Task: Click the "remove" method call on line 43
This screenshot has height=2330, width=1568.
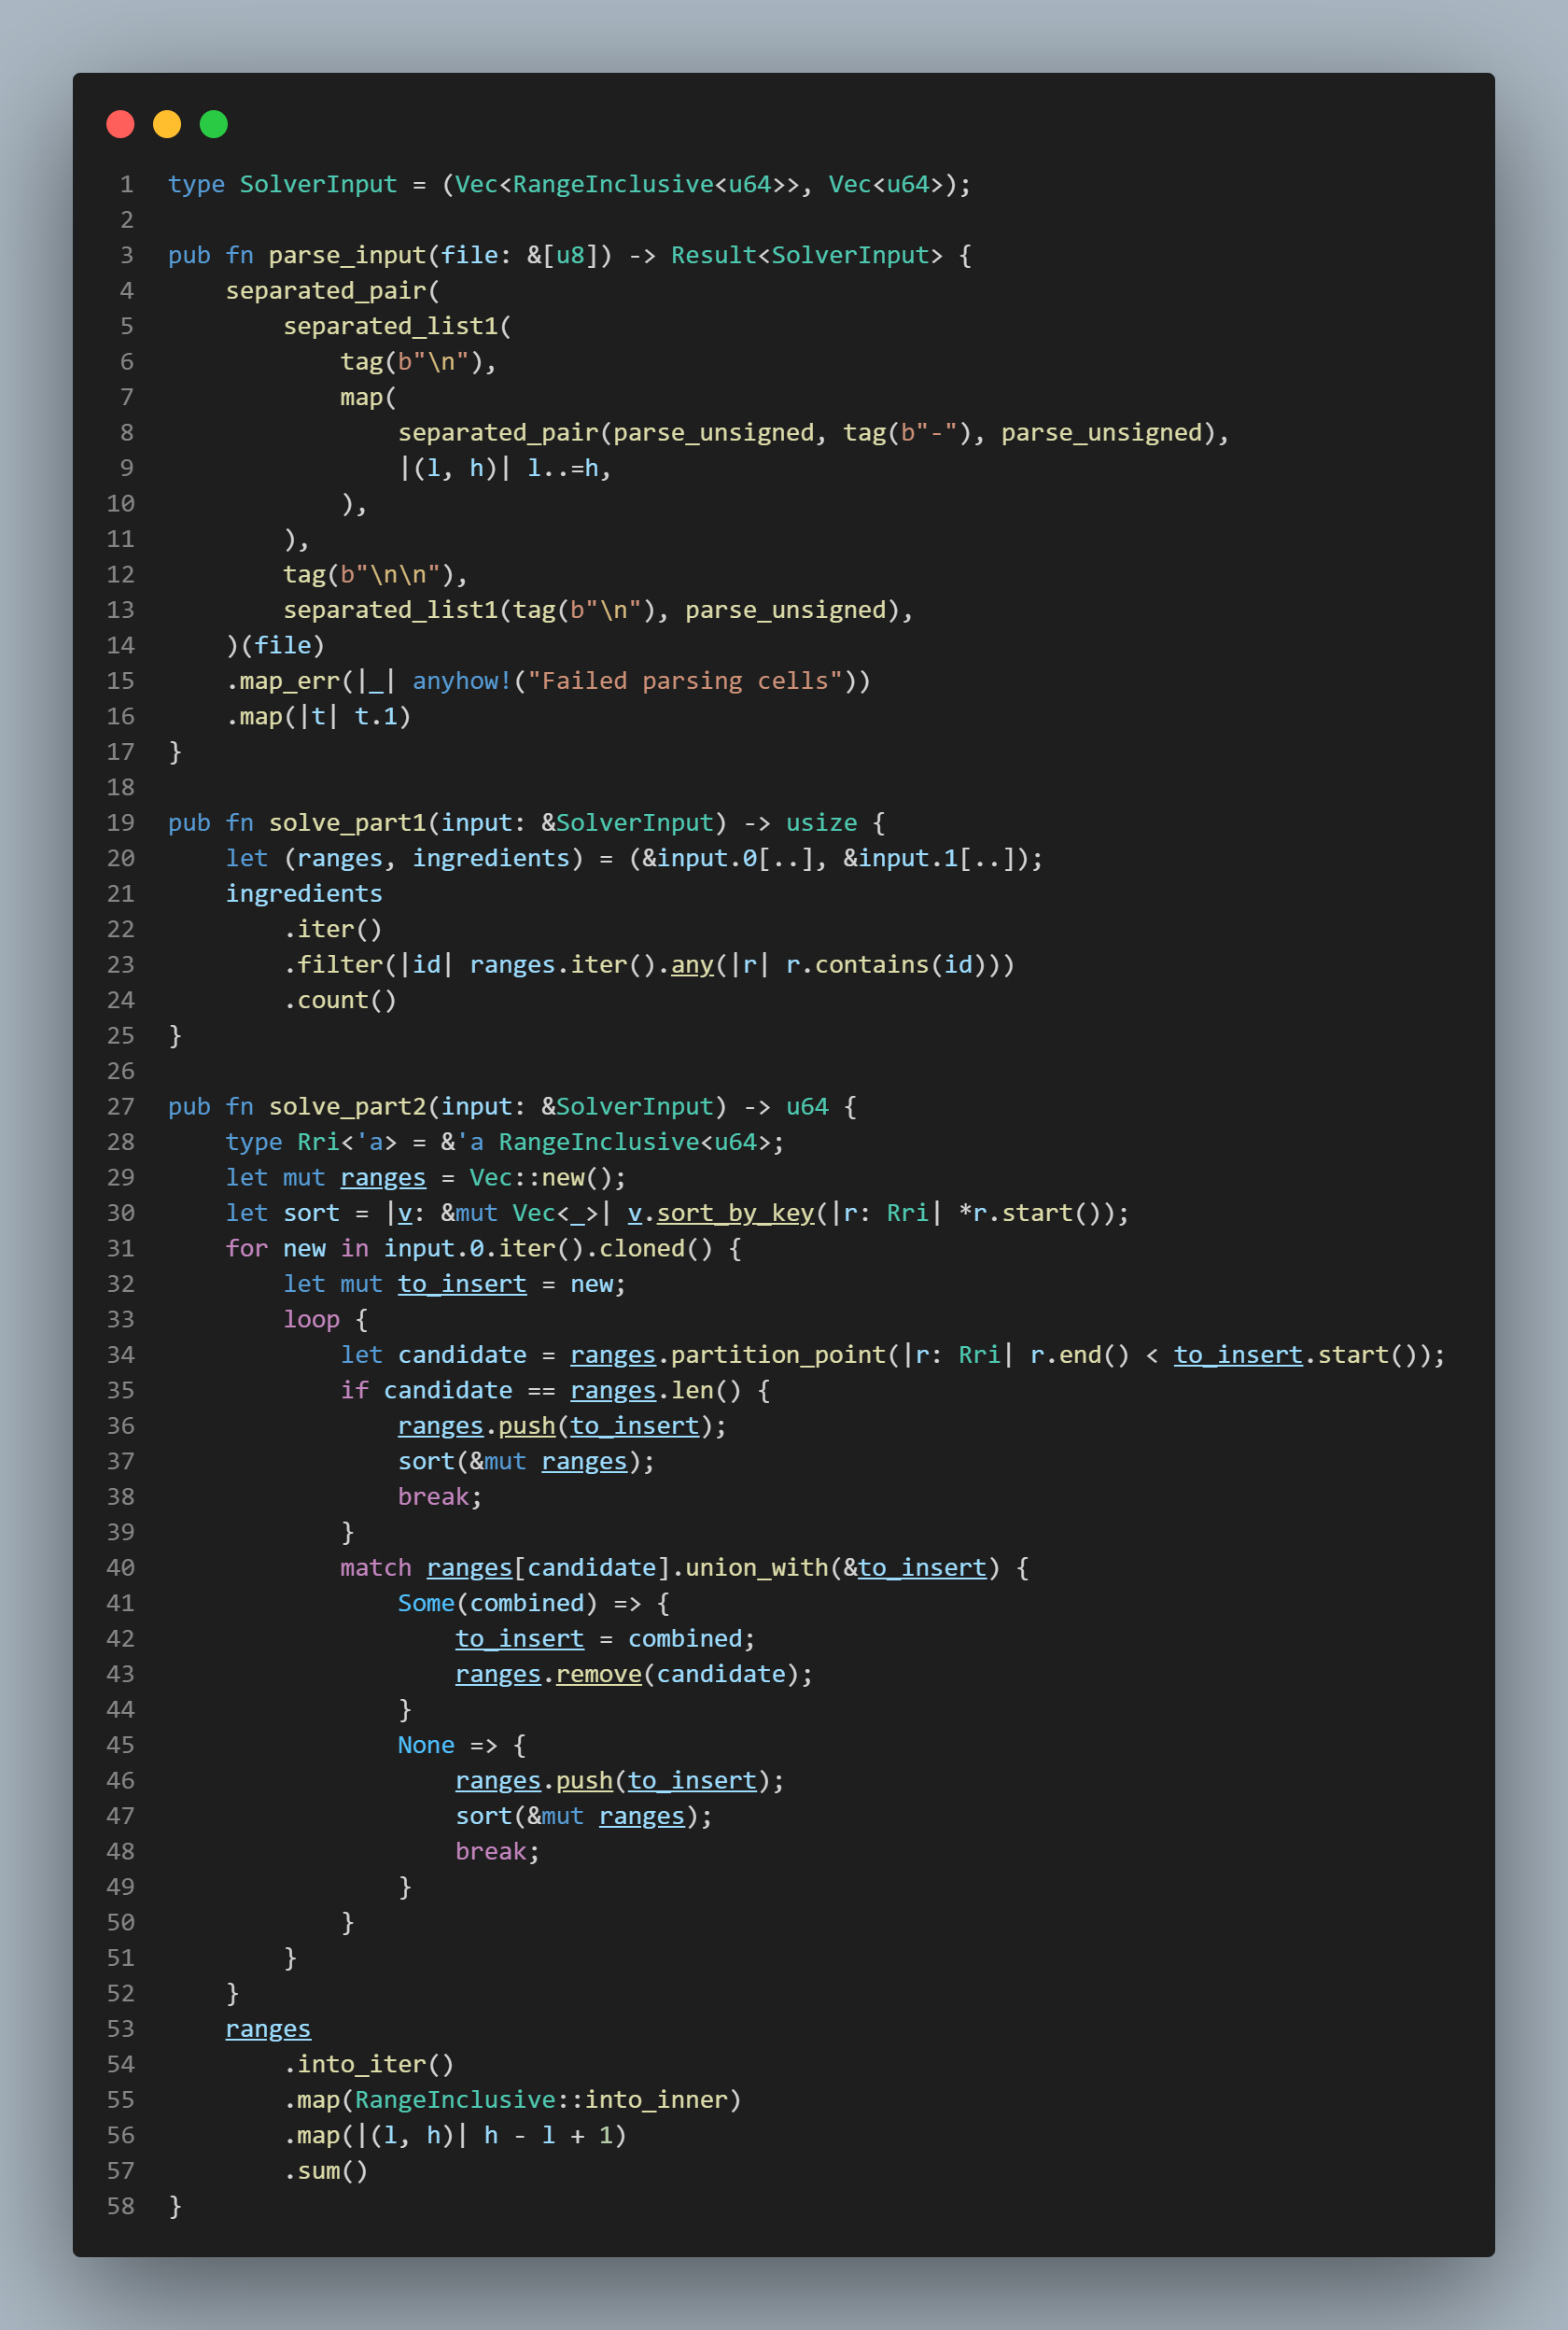Action: 599,1674
